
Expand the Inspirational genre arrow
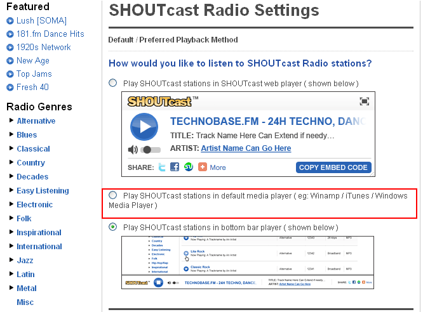11,231
